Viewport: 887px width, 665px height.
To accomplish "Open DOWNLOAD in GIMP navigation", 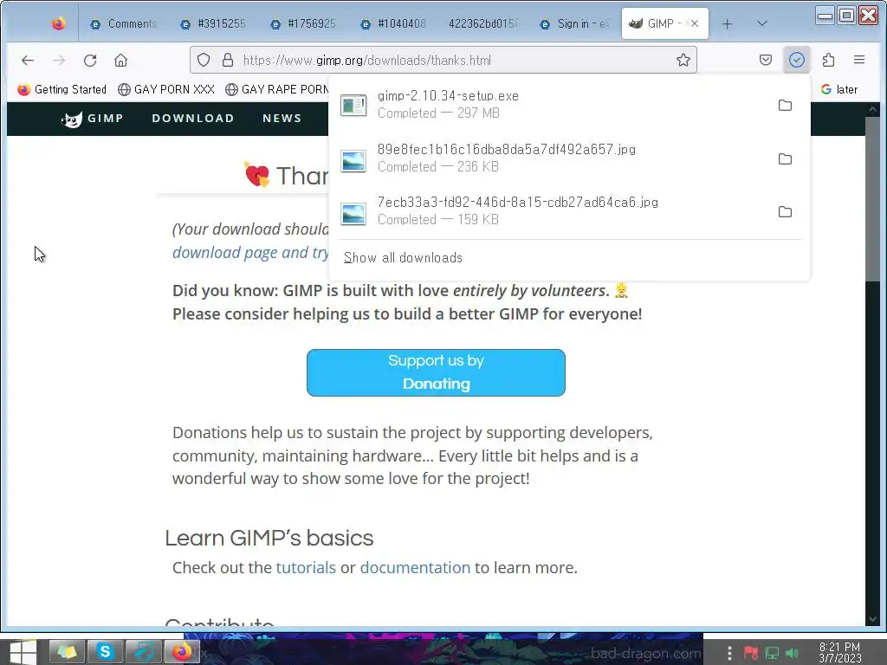I will pos(193,118).
